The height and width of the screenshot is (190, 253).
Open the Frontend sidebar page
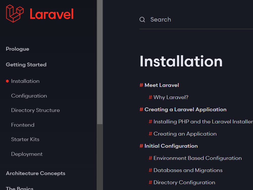23,125
